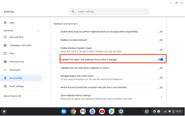
Task: Select Files in the sidebar
Action: pos(12,53)
